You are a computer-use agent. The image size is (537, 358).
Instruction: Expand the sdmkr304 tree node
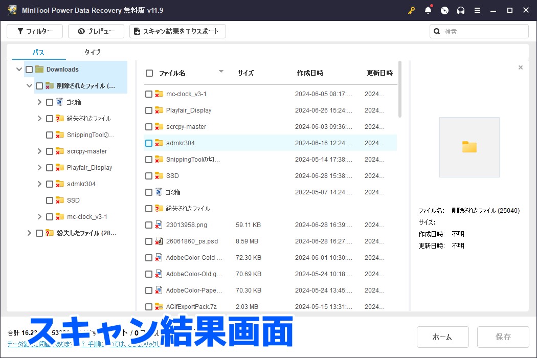click(x=39, y=184)
